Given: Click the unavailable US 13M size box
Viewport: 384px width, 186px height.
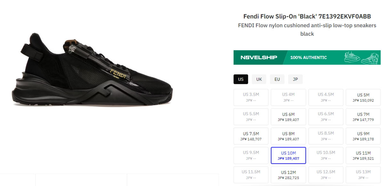Looking at the screenshot, I should [x=363, y=175].
